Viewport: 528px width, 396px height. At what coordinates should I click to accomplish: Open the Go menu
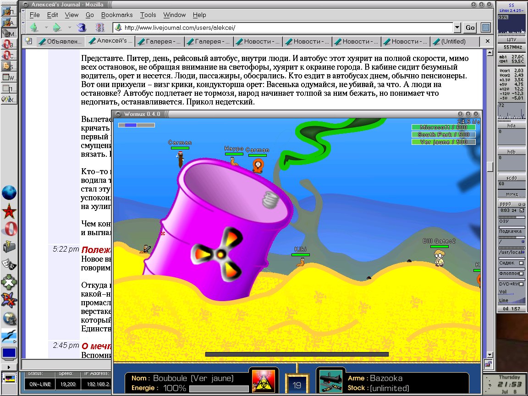pos(89,15)
